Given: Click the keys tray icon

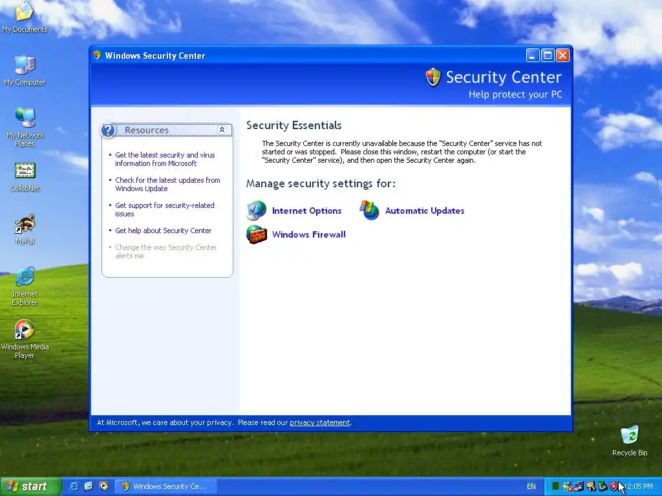Looking at the screenshot, I should [x=591, y=486].
